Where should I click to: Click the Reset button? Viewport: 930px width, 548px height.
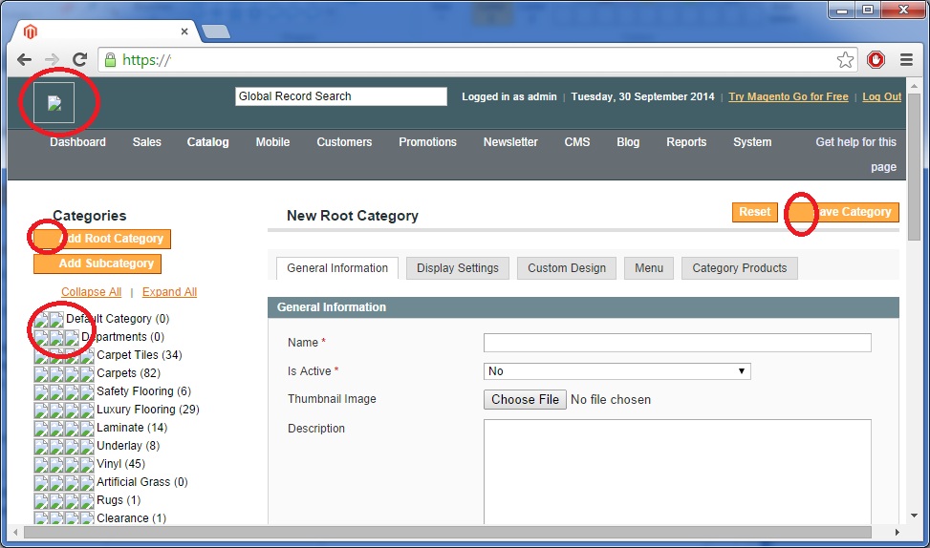coord(754,212)
